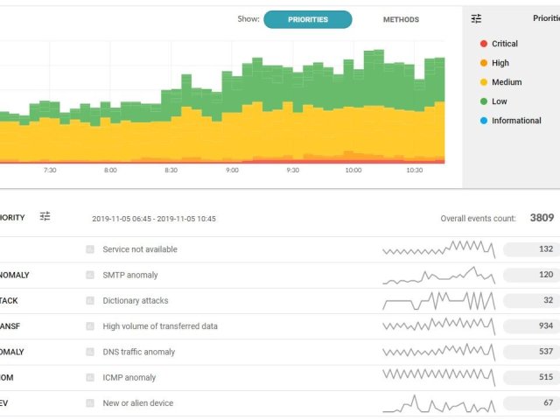Click the SMTP anomaly sparkline
The height and width of the screenshot is (420, 560).
439,276
